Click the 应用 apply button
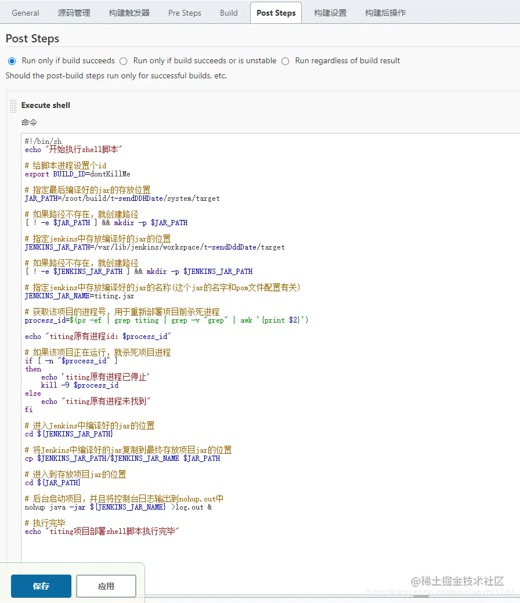Screen dimensions: 520x603 pos(106,586)
